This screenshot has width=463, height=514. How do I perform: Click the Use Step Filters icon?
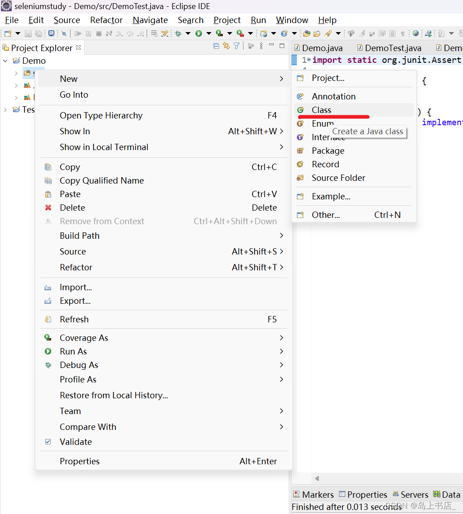[x=165, y=33]
